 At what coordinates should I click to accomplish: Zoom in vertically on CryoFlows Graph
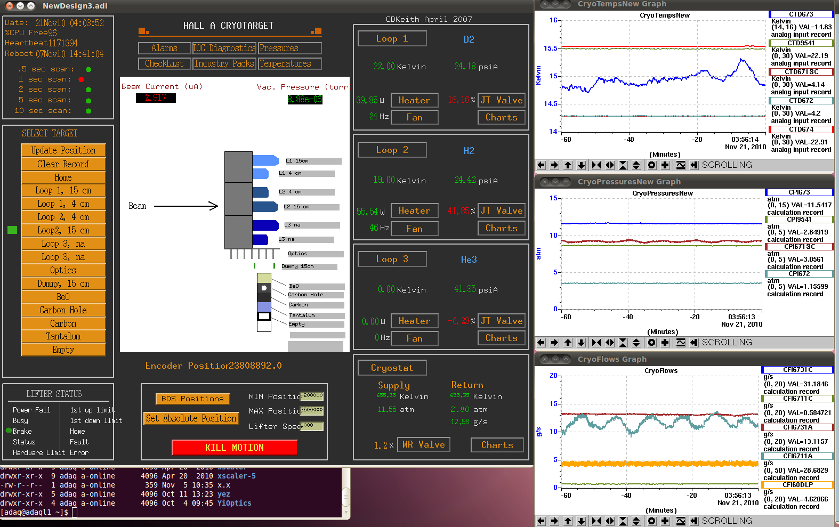623,521
